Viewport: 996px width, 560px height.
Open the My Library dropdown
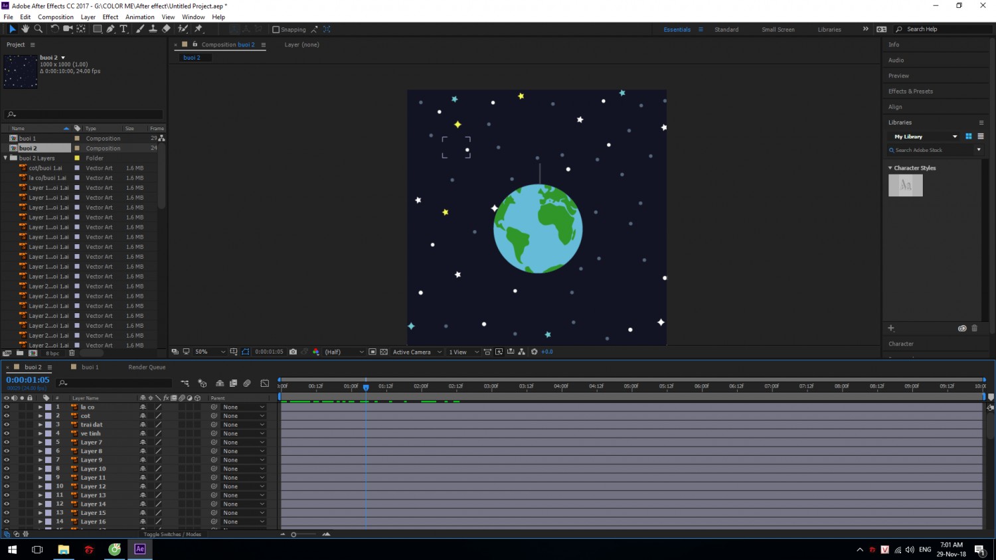[x=925, y=136]
